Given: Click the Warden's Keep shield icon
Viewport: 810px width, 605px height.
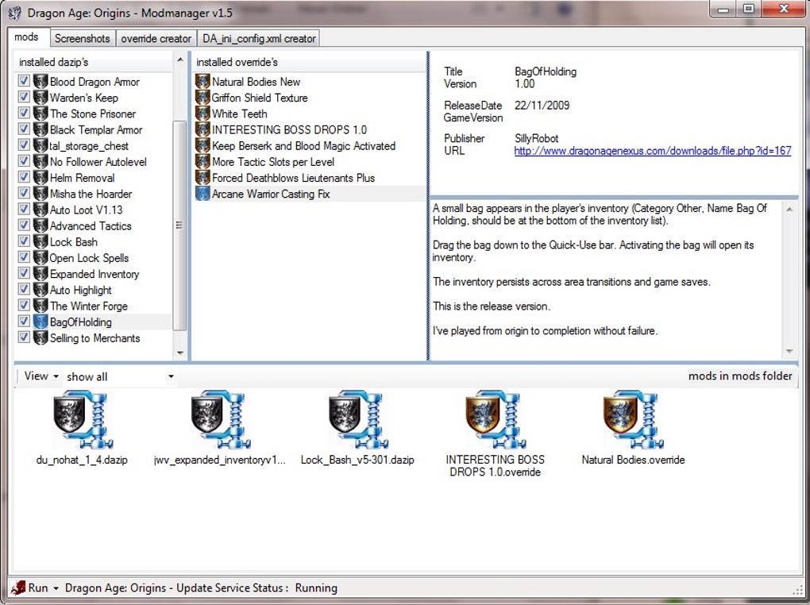Looking at the screenshot, I should (x=40, y=97).
